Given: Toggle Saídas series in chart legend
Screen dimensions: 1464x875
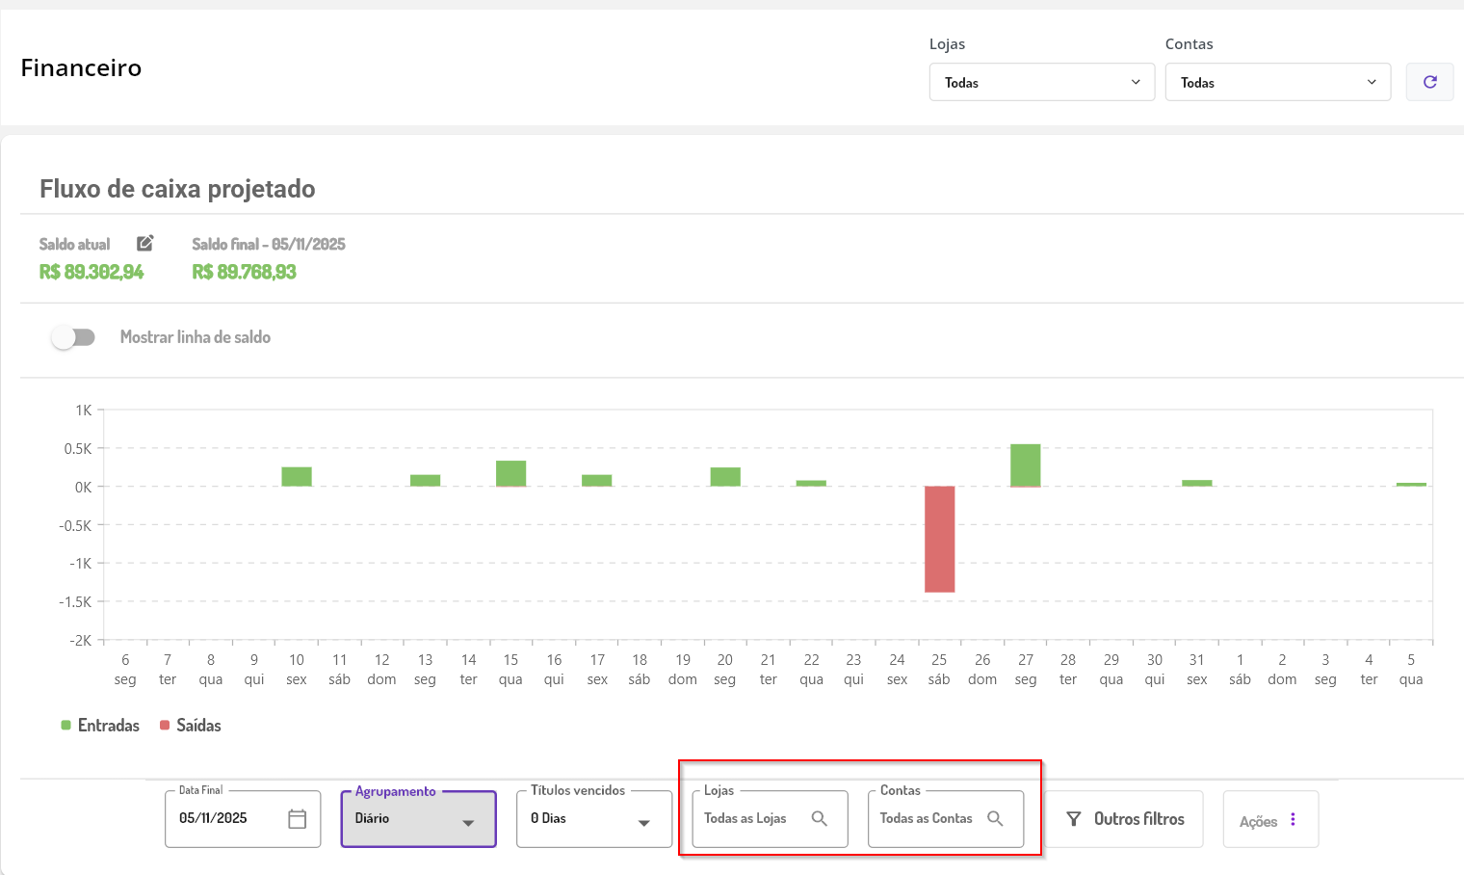Looking at the screenshot, I should [x=191, y=726].
